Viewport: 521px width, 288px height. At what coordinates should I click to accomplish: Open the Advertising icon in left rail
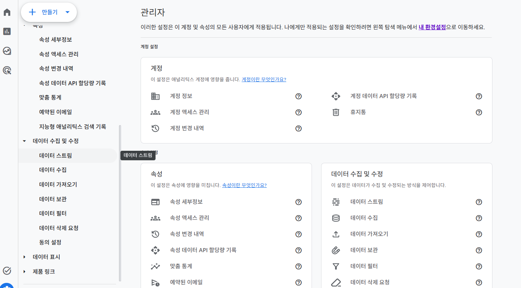tap(7, 70)
